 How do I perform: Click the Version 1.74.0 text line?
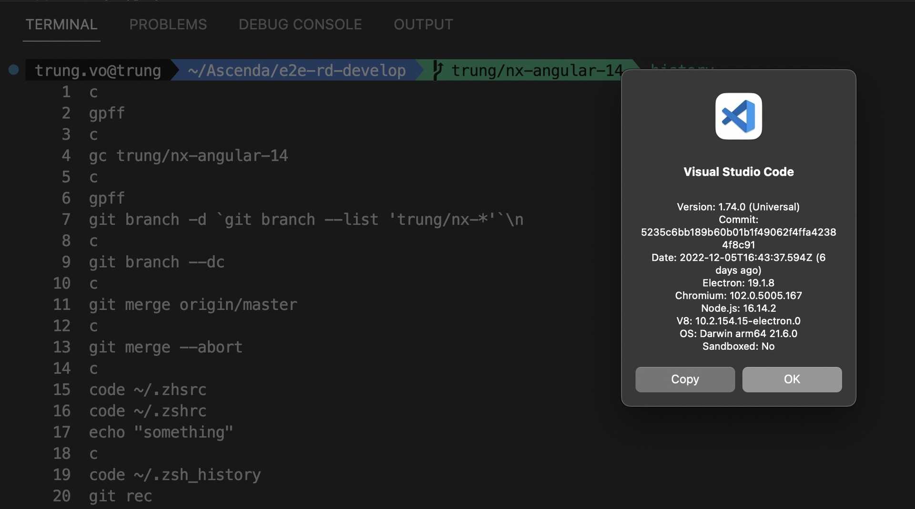coord(738,207)
